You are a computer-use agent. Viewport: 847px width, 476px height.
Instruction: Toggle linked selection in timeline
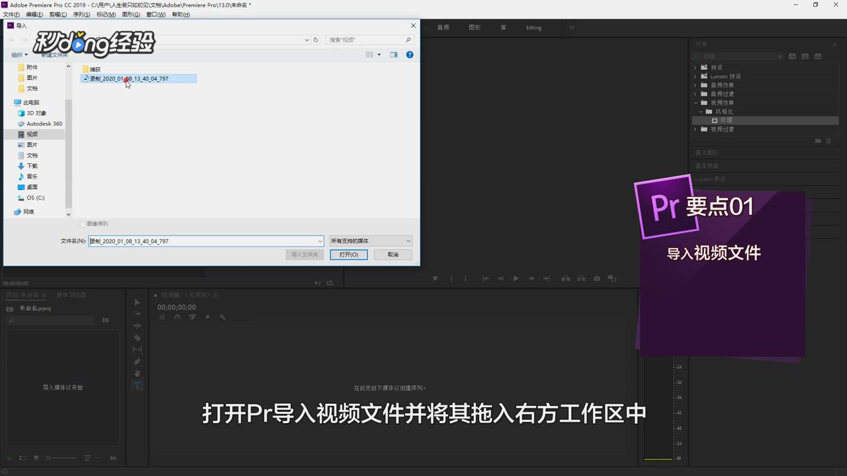pos(192,317)
